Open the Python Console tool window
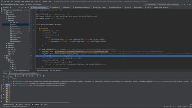Screen dimensions: 192x108 click(9, 105)
